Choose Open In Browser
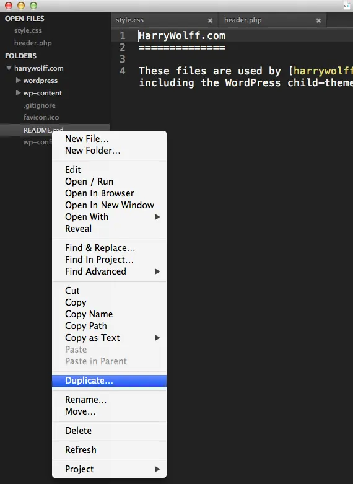 109,193
